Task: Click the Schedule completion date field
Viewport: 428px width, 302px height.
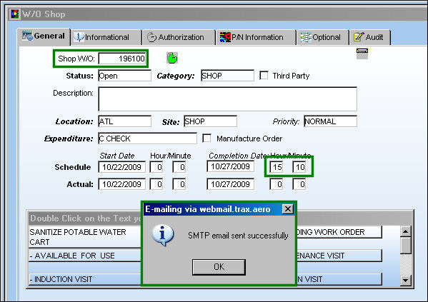Action: coord(230,166)
